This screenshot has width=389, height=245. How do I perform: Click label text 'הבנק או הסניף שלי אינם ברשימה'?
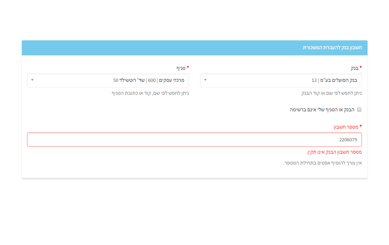coord(322,110)
